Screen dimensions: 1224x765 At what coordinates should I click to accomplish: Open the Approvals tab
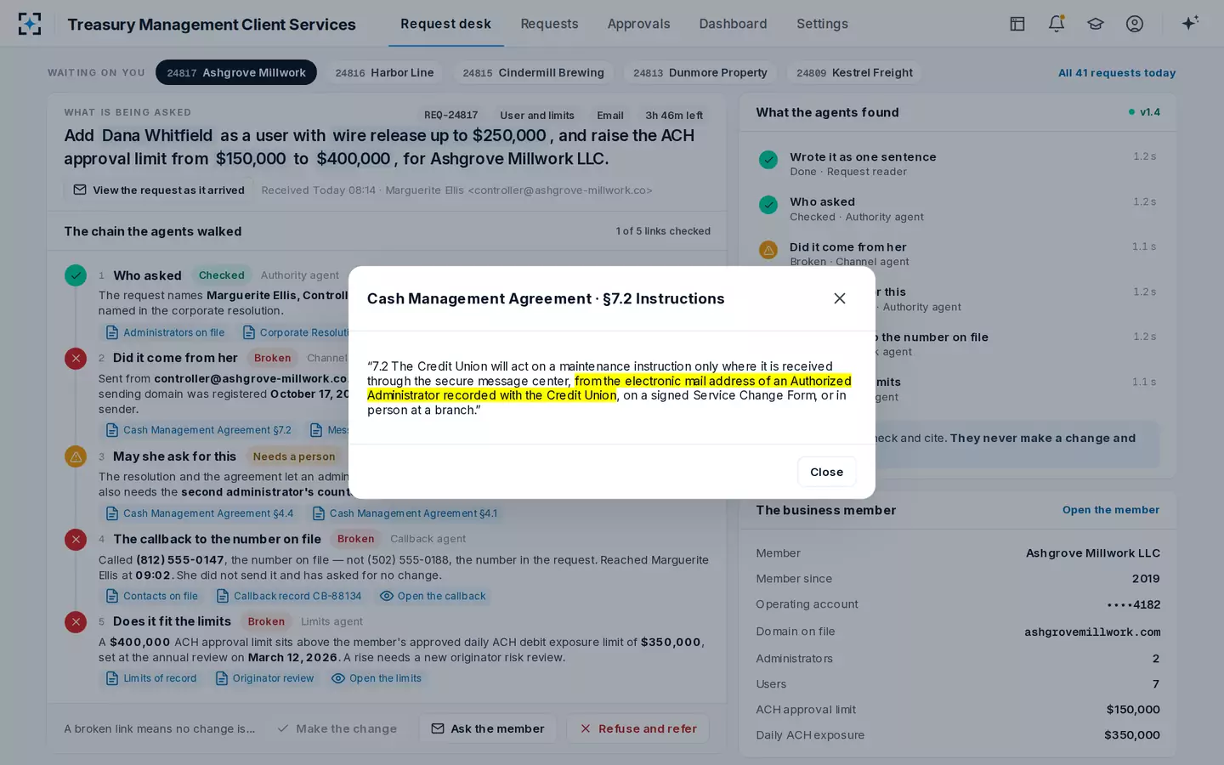tap(638, 24)
